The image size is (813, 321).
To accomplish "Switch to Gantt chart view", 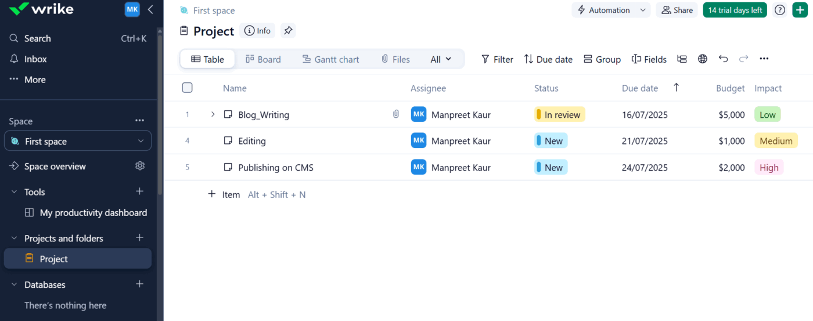I will 330,59.
